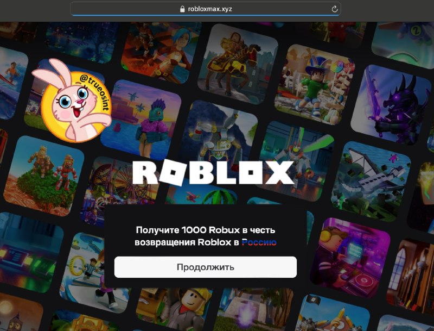Viewport: 434px width, 331px height.
Task: Open the green-shirt character with candy thumbnail
Action: point(315,85)
